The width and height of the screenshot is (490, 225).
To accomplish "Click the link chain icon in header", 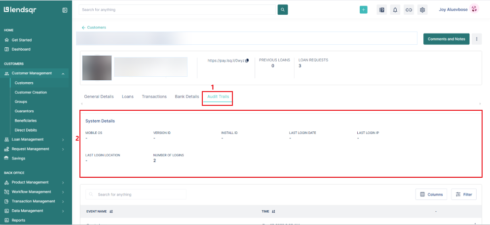I will [x=408, y=9].
